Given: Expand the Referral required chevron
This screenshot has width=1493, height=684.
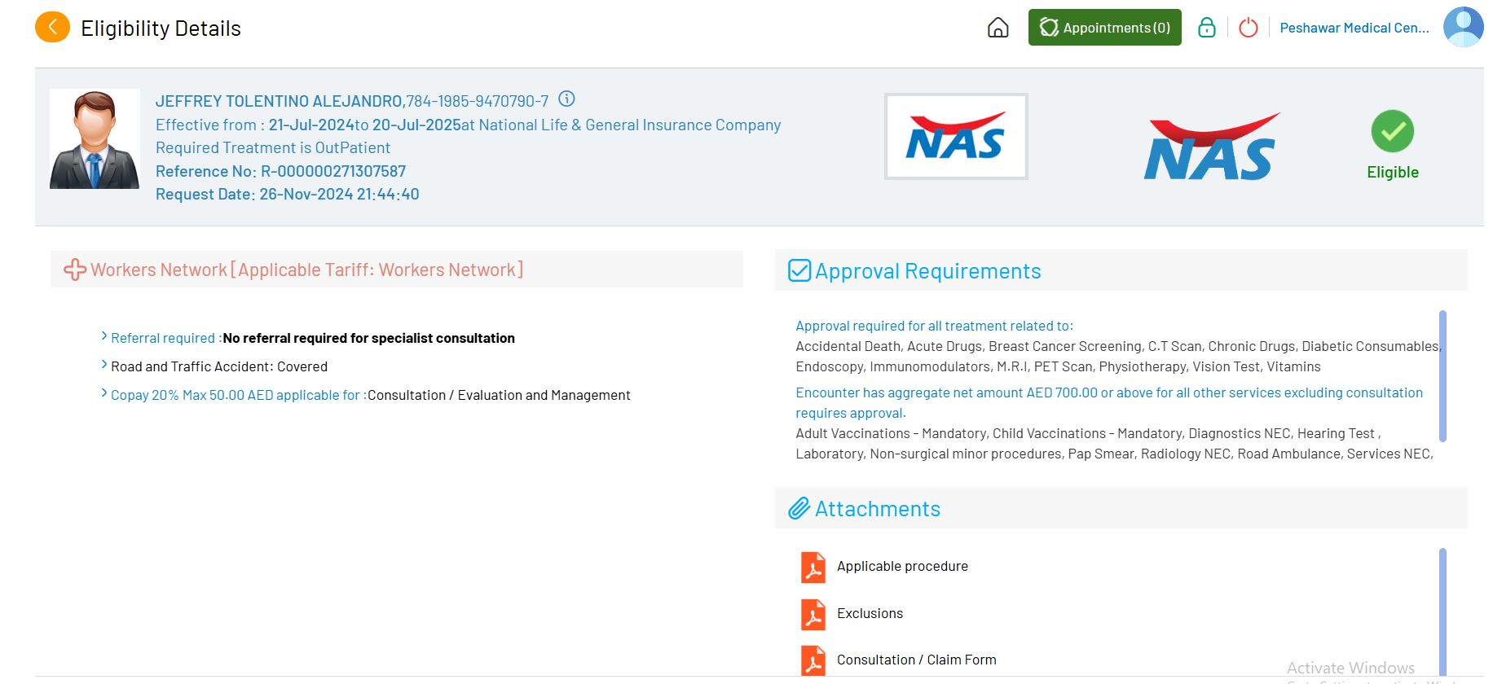Looking at the screenshot, I should pyautogui.click(x=104, y=336).
